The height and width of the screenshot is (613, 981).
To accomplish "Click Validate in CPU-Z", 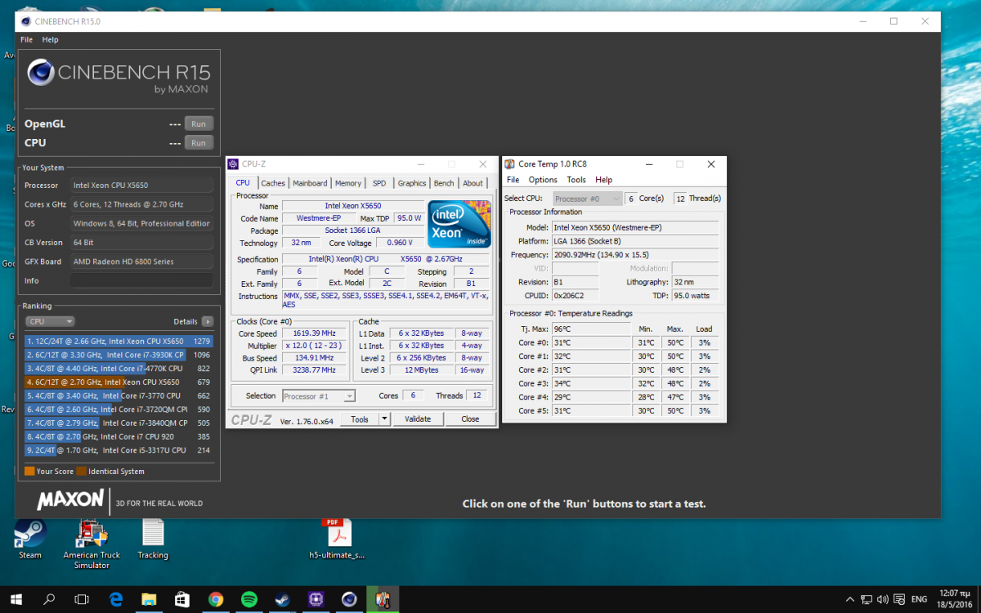I will point(418,419).
